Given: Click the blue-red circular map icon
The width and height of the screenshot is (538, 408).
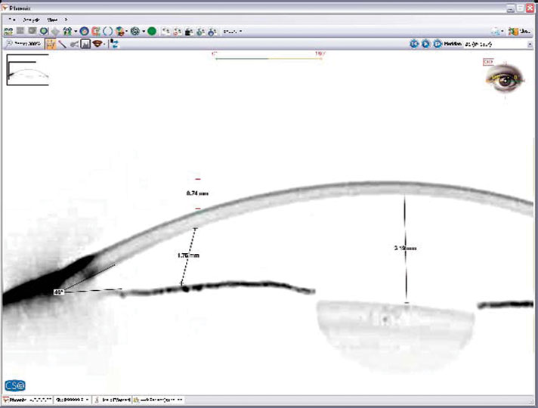Looking at the screenshot, I should tap(85, 32).
